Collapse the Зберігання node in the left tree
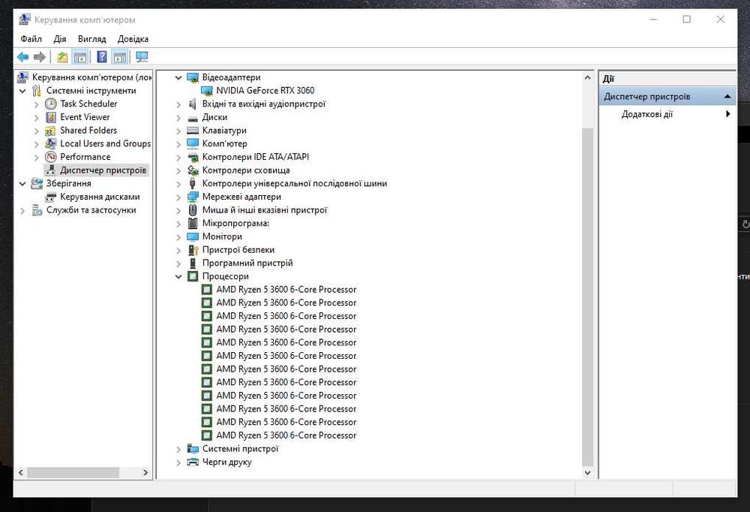This screenshot has width=750, height=512. (22, 183)
